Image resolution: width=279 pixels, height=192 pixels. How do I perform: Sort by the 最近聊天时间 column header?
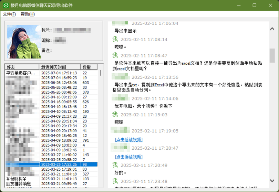[x=60, y=67]
